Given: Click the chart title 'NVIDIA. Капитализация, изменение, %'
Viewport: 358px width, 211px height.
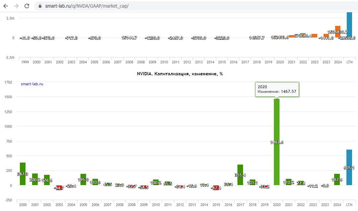Looking at the screenshot, I should [180, 74].
